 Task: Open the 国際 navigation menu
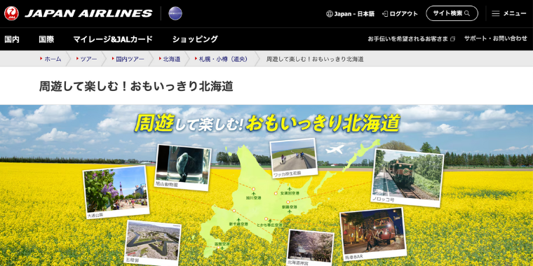[46, 39]
